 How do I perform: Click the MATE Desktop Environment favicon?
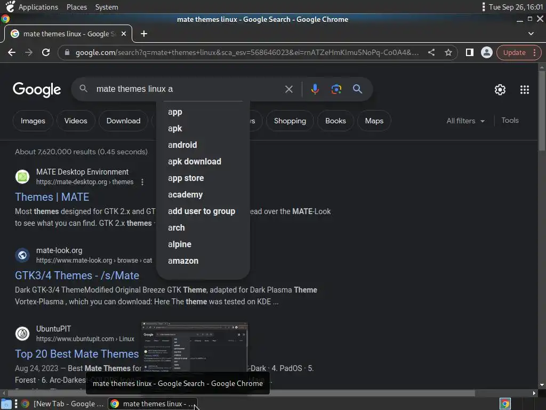pos(22,176)
